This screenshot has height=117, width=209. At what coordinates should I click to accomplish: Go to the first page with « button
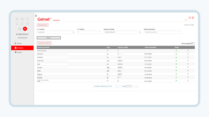pos(117,86)
